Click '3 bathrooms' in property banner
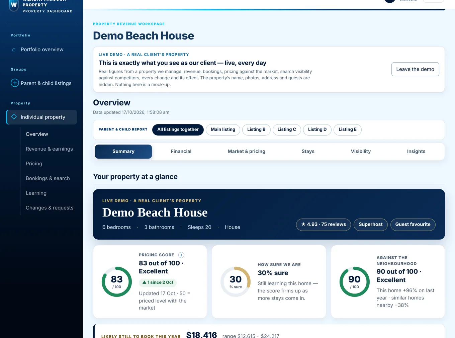This screenshot has height=338, width=455. (159, 227)
